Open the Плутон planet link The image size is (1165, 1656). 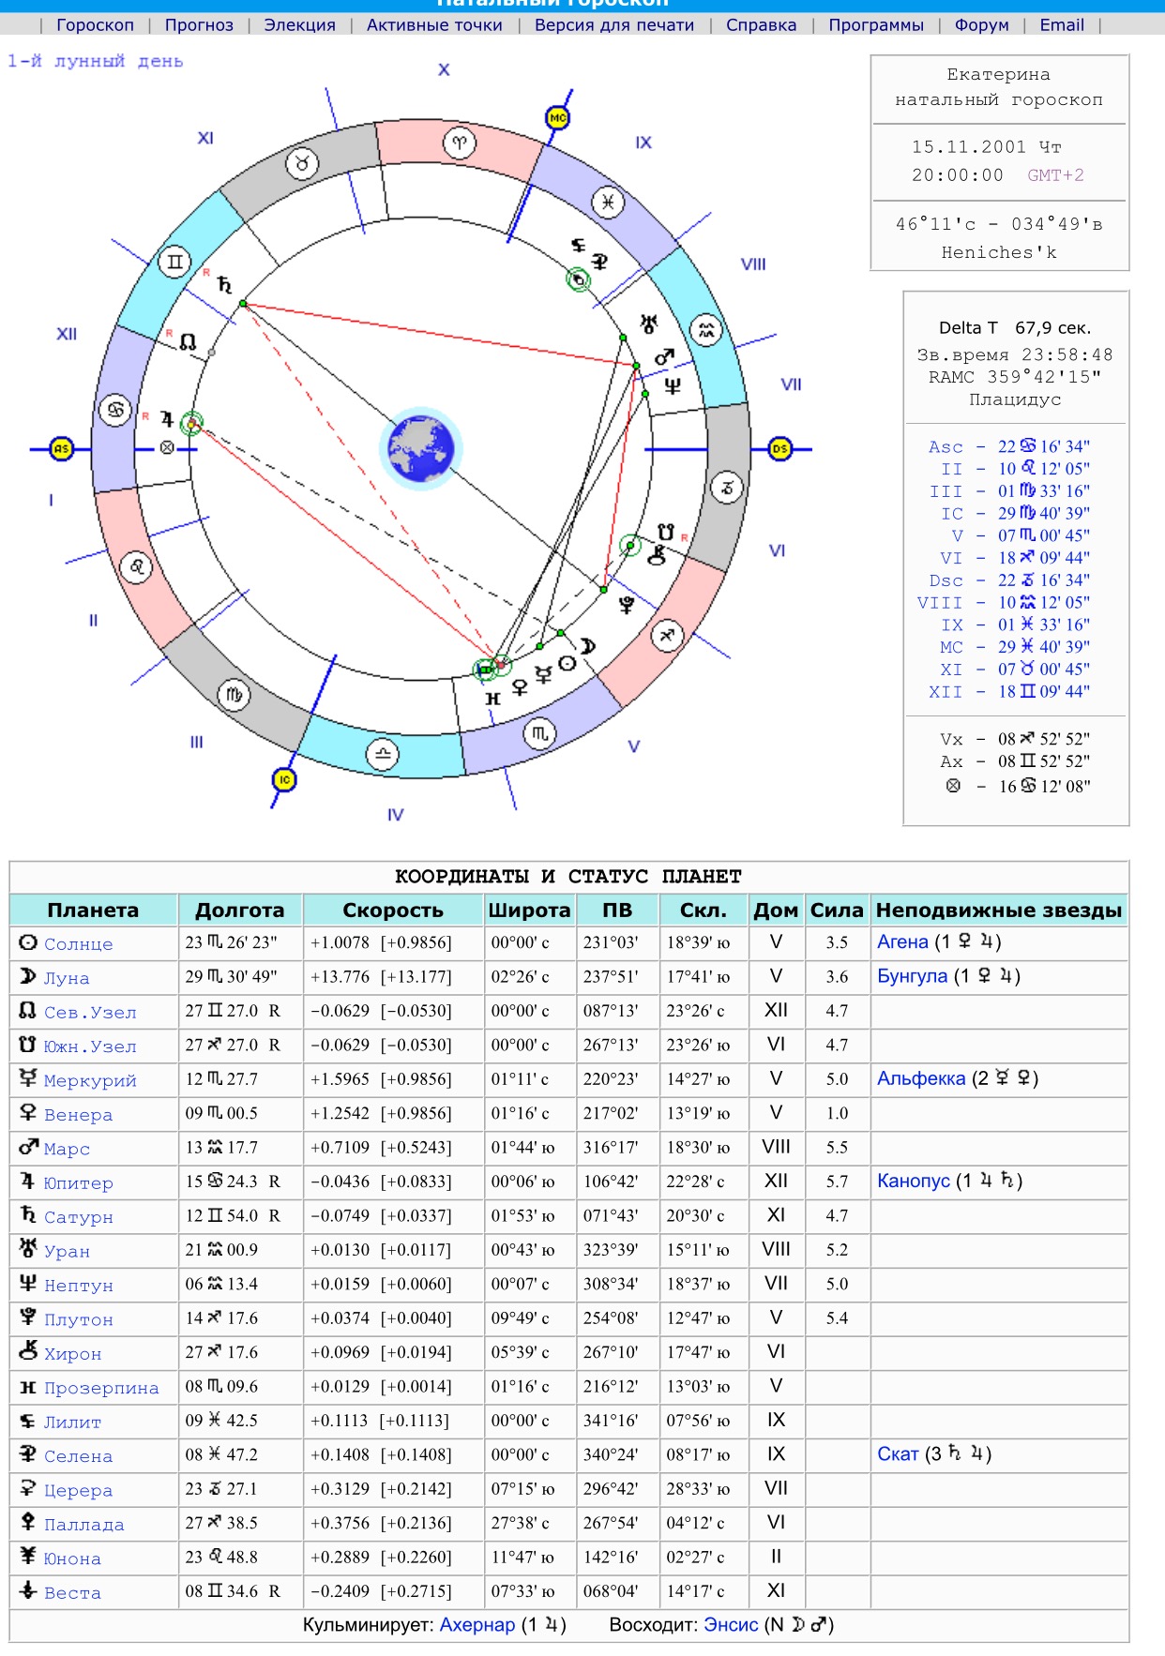click(x=78, y=1319)
